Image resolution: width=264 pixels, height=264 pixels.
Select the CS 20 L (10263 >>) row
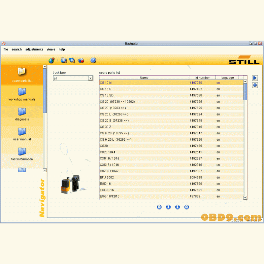171,114
